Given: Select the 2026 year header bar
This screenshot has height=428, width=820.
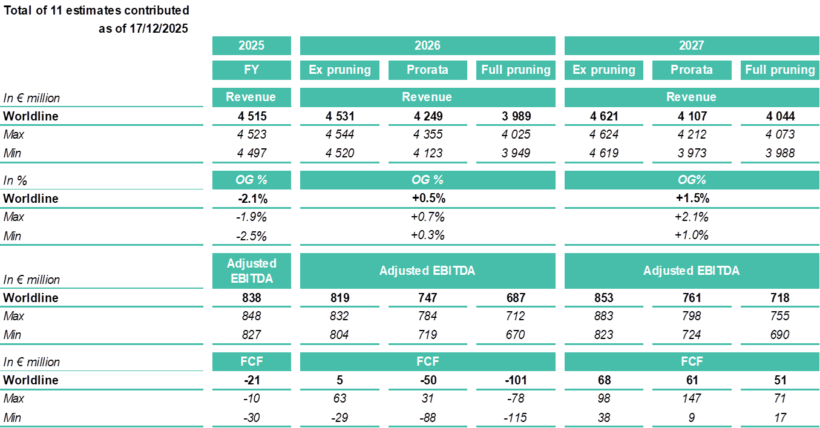Looking at the screenshot, I should pyautogui.click(x=427, y=45).
